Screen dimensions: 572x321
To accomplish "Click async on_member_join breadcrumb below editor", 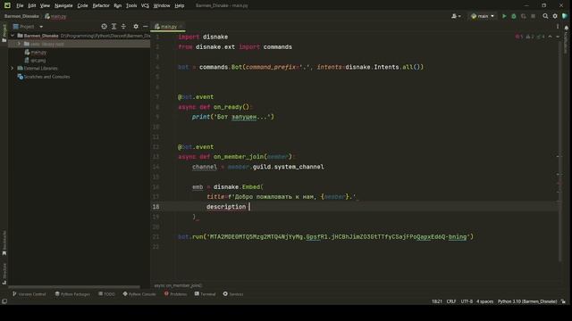I will [x=178, y=285].
